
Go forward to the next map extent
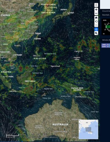(96, 25)
